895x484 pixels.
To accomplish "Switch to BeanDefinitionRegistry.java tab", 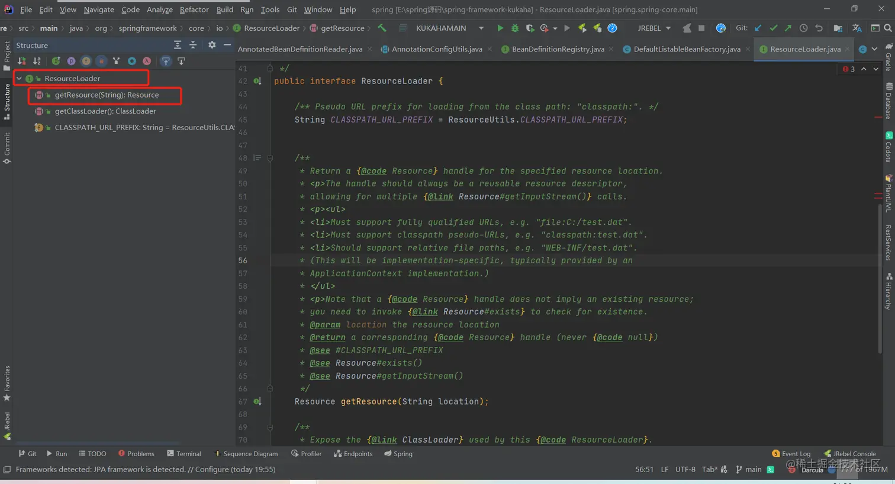I will click(x=558, y=49).
